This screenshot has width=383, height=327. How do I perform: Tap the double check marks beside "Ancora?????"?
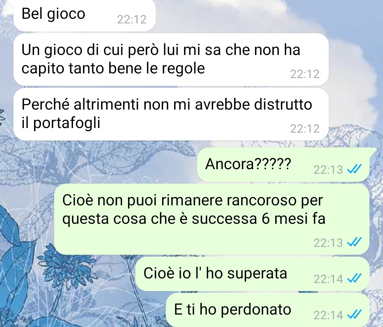(x=354, y=169)
